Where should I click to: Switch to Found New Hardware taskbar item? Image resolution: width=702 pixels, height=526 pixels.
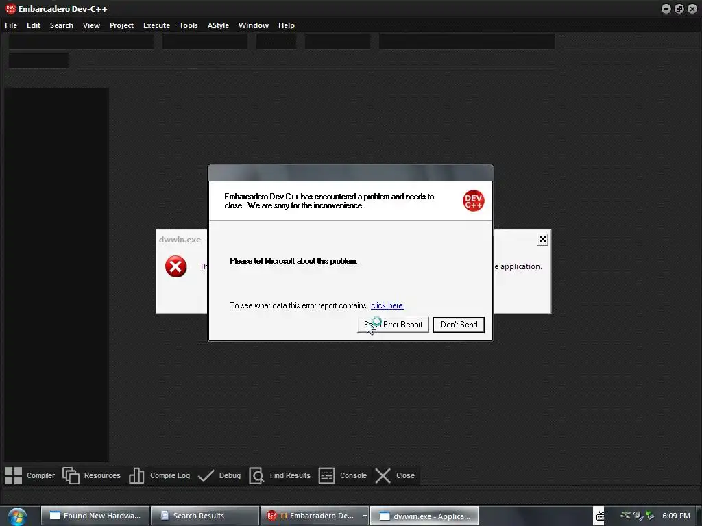pyautogui.click(x=95, y=516)
